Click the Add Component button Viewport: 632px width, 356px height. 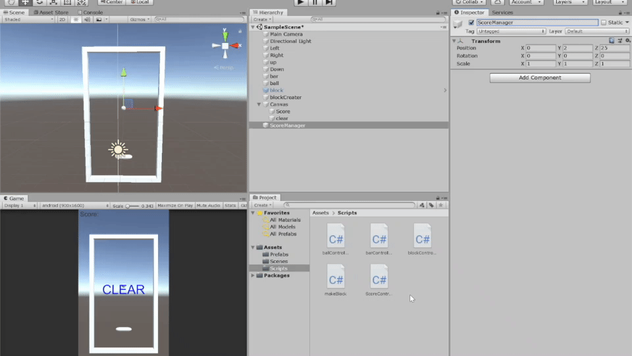[540, 78]
